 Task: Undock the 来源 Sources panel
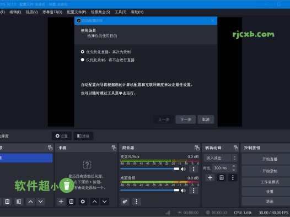point(114,148)
